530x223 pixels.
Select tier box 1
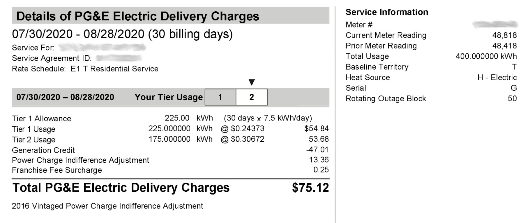pos(220,97)
